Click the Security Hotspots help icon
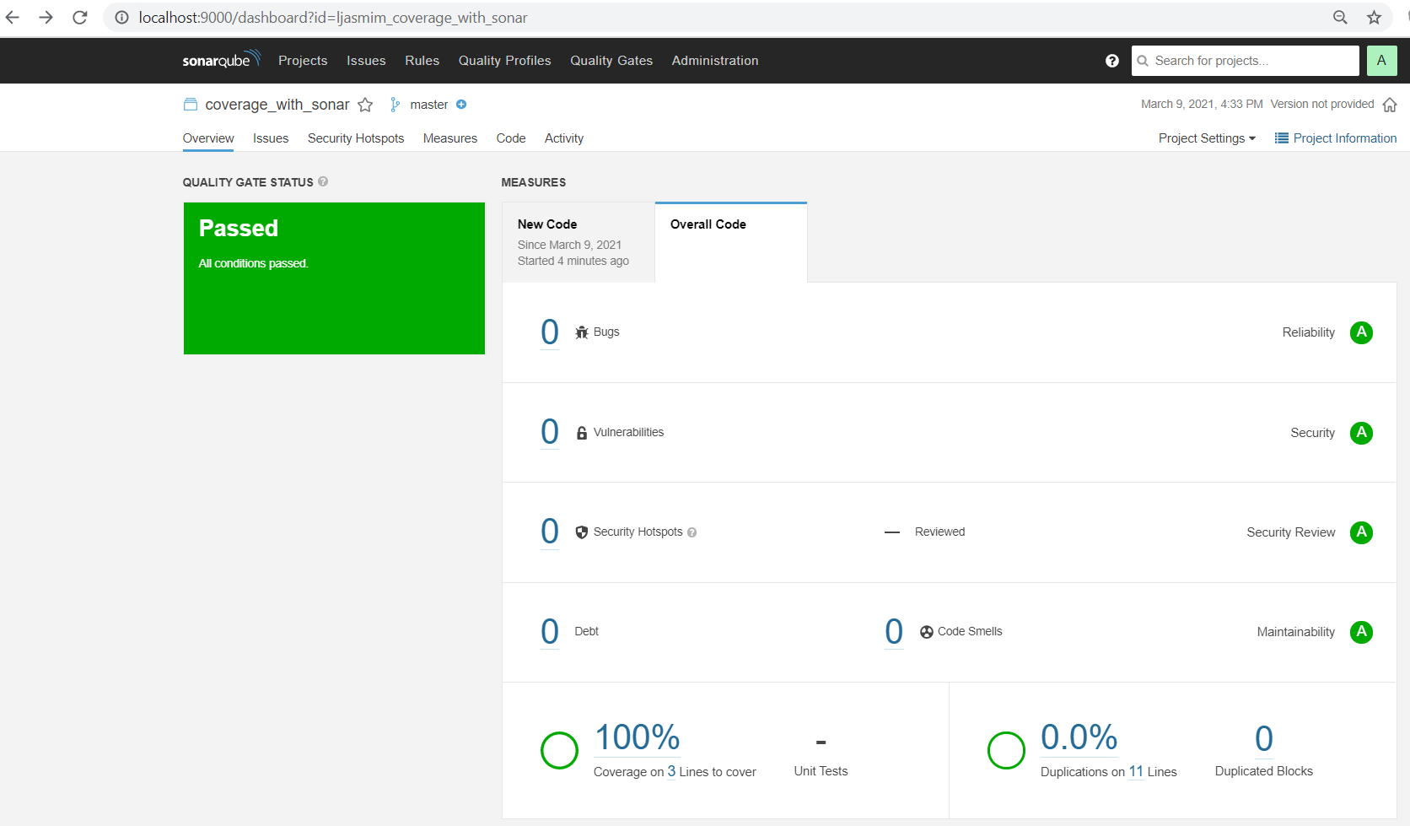The width and height of the screenshot is (1410, 826). (692, 532)
